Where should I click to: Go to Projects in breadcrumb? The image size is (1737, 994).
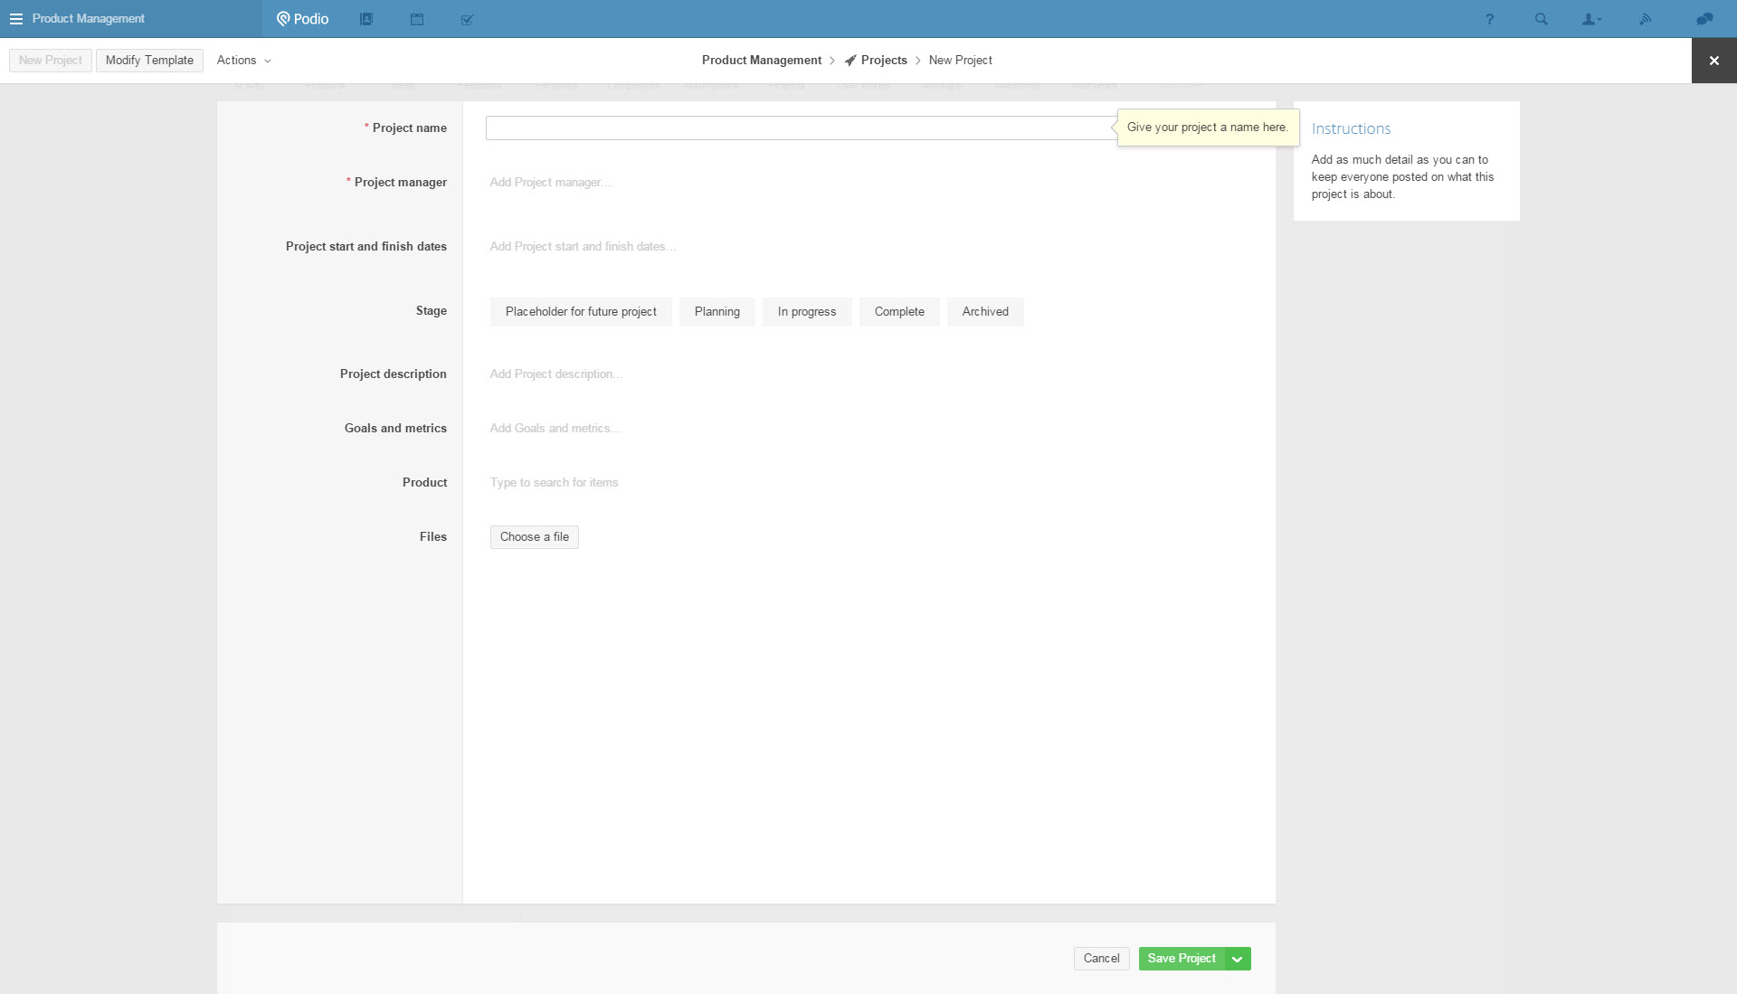pos(883,61)
